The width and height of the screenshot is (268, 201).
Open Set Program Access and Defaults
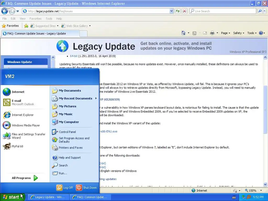coord(75,140)
